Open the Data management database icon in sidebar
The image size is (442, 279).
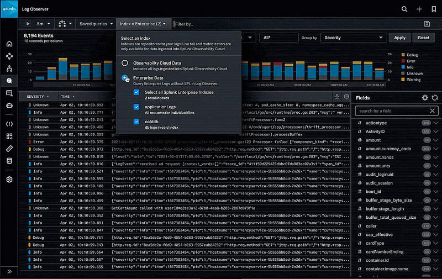coord(9,161)
